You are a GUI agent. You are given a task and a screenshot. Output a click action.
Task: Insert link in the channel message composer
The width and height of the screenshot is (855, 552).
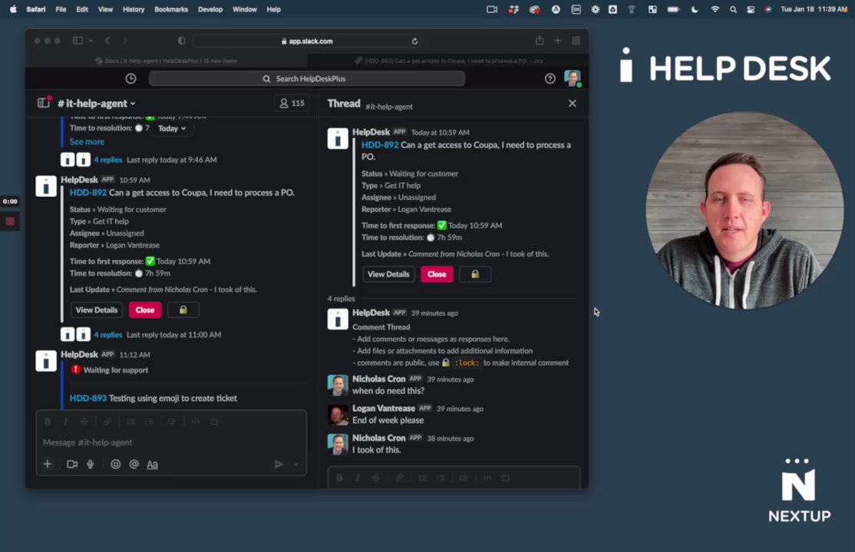(x=107, y=421)
